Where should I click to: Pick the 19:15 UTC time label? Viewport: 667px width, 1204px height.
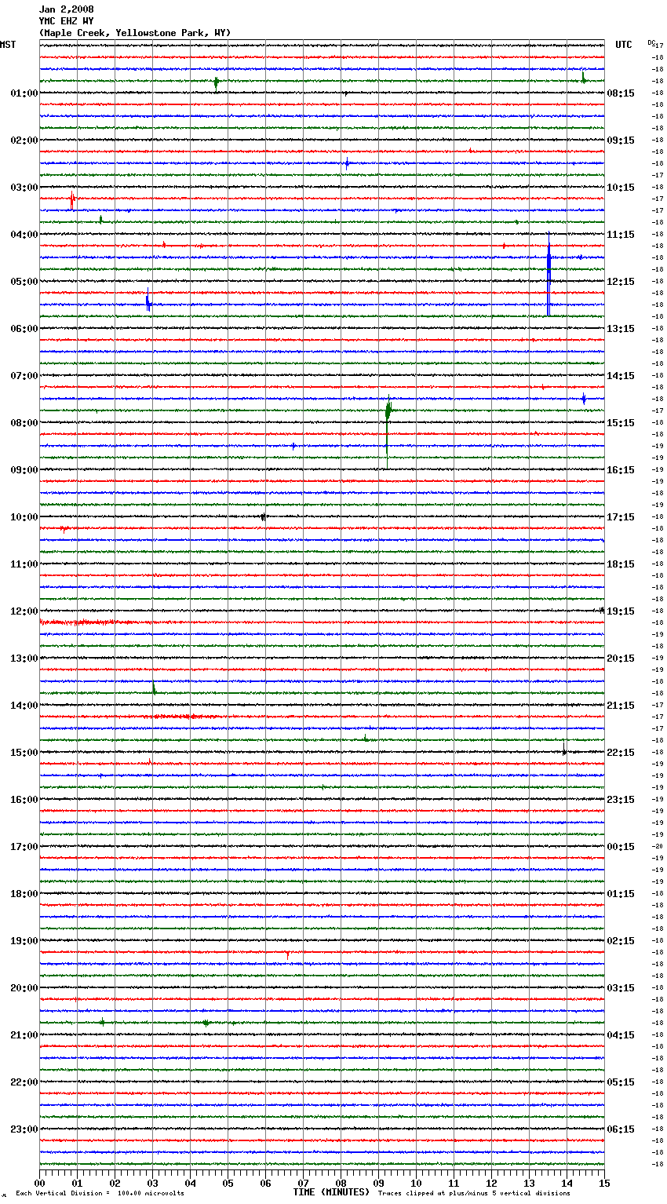(x=621, y=611)
